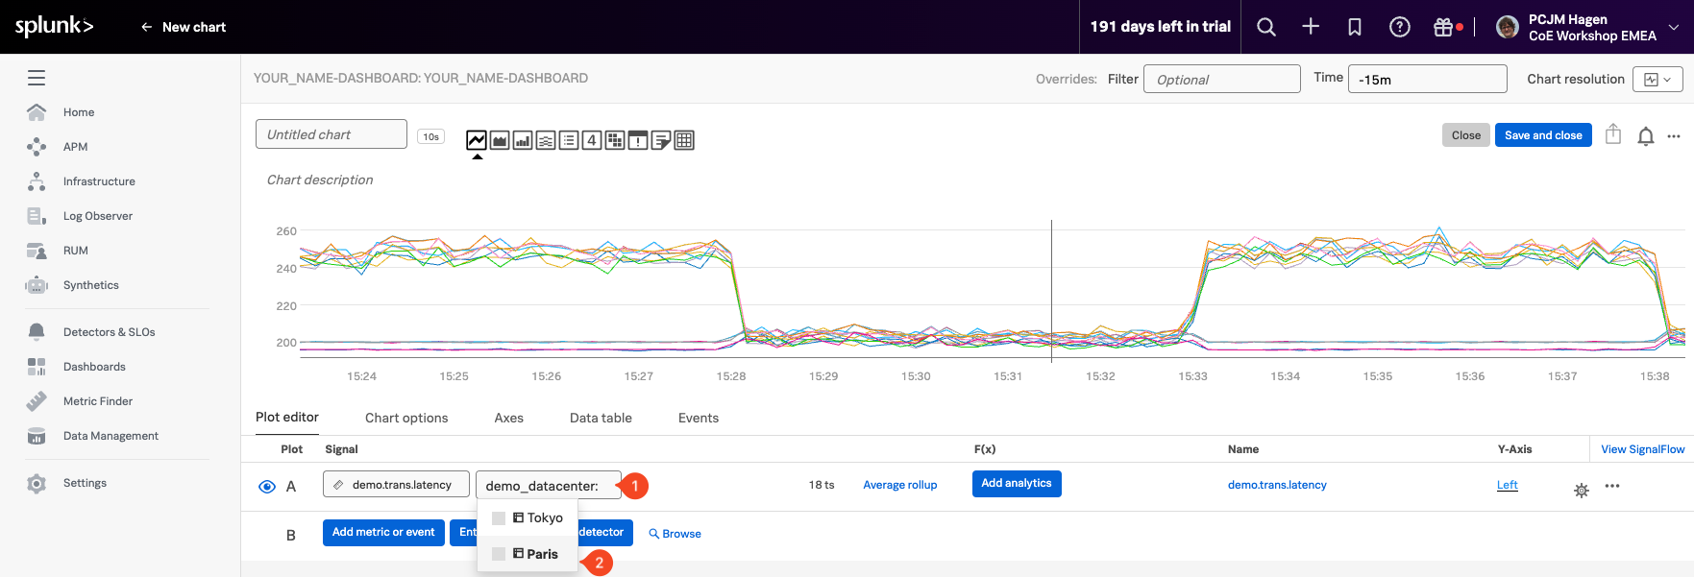Toggle visibility eye for plot A
The width and height of the screenshot is (1694, 577).
click(267, 487)
